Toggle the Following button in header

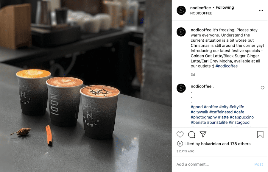pyautogui.click(x=225, y=7)
